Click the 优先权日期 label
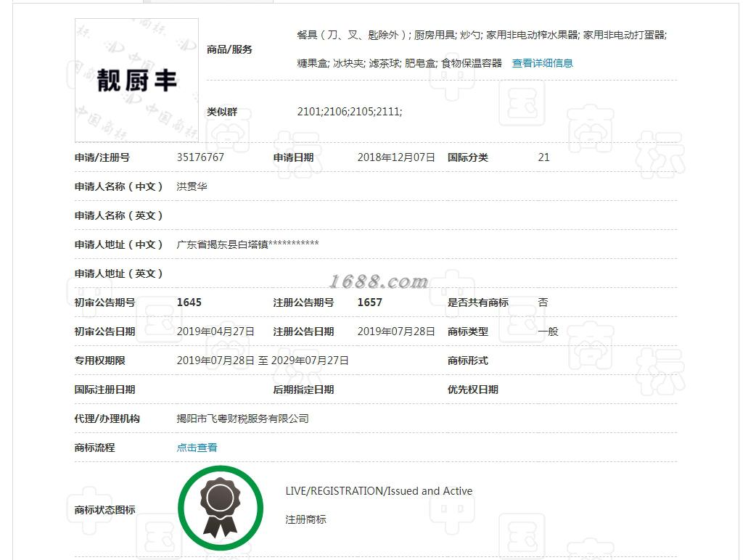Viewport: 756px width, 560px height. pos(472,390)
